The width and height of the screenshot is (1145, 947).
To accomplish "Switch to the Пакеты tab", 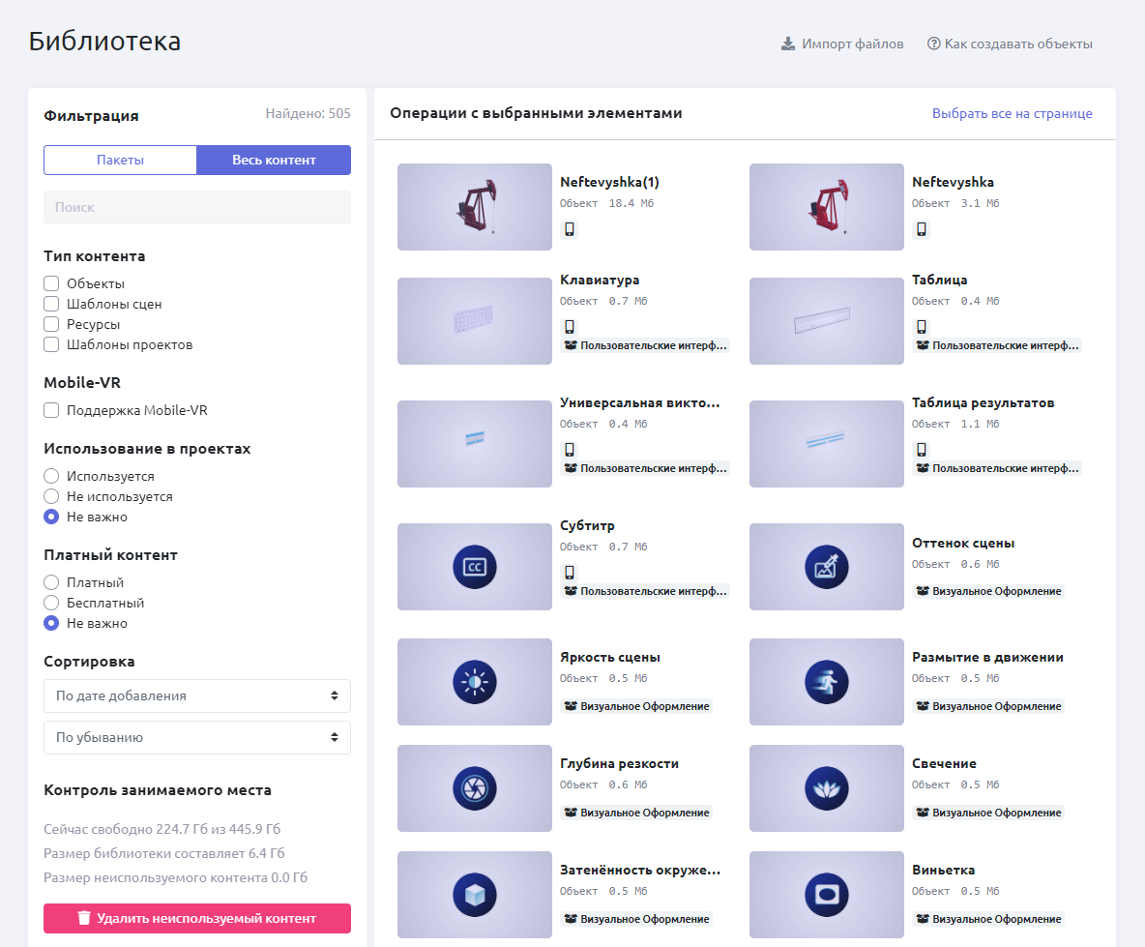I will coord(120,160).
